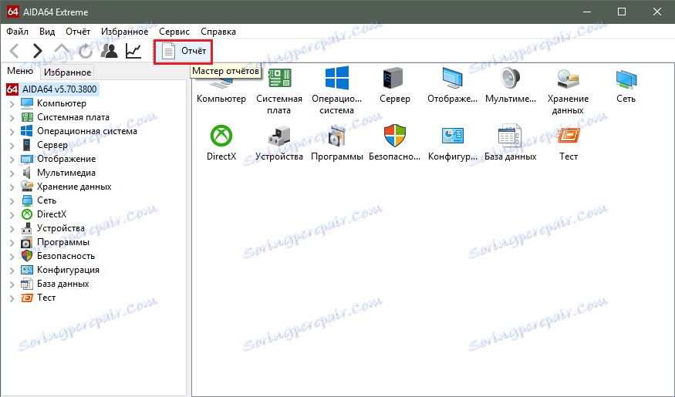This screenshot has width=675, height=397.
Task: Select База данных in the sidebar tree
Action: (x=62, y=284)
